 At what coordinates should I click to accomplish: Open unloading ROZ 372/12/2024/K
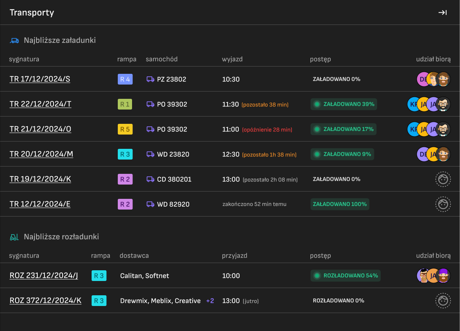[x=46, y=300]
